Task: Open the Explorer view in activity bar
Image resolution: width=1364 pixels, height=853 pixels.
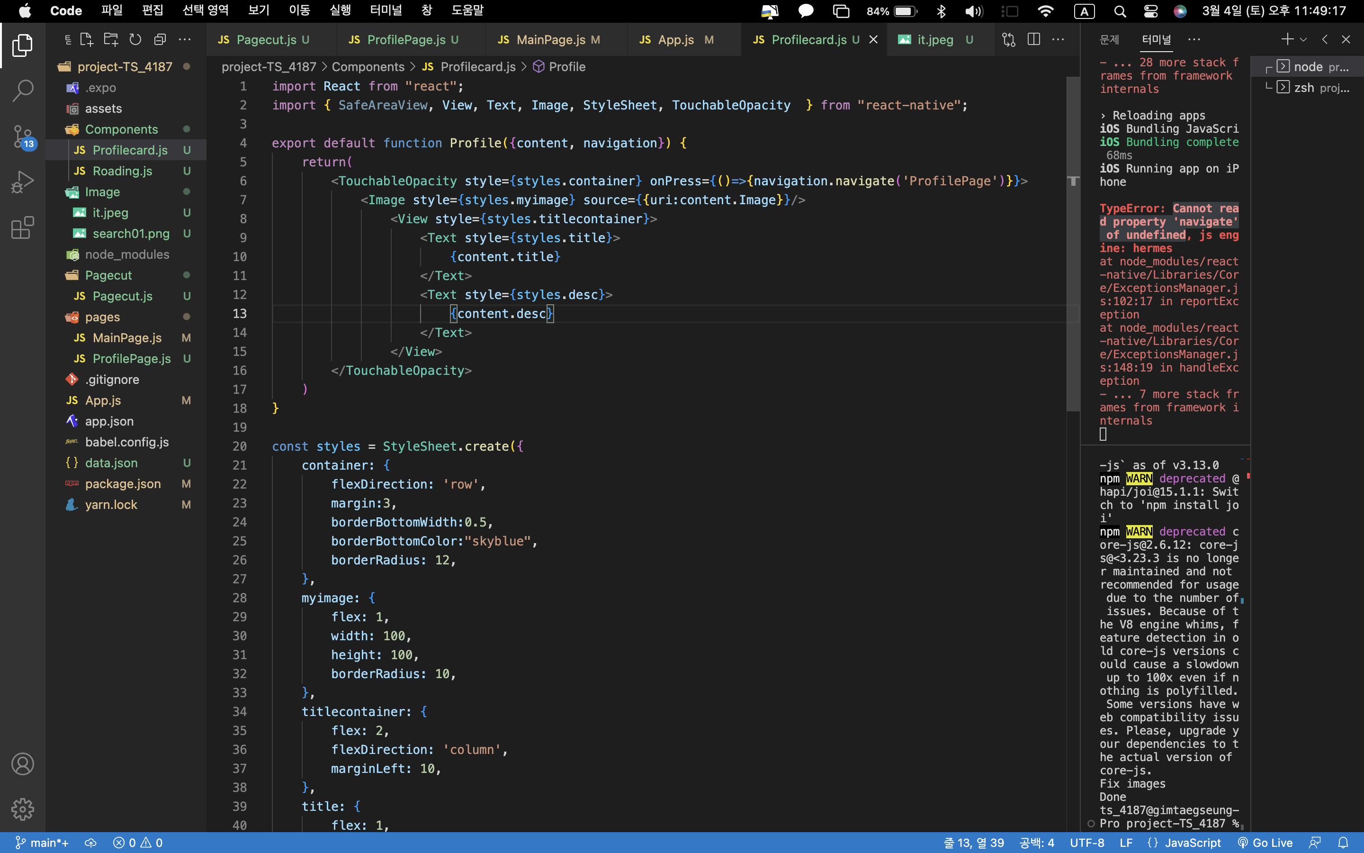Action: [23, 45]
